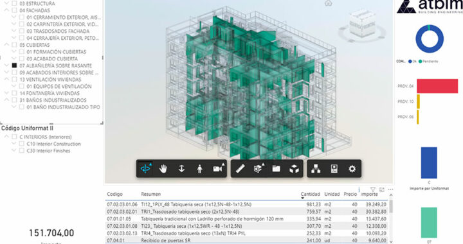Open the Section analysis tool
The width and height of the screenshot is (463, 244).
point(259,168)
